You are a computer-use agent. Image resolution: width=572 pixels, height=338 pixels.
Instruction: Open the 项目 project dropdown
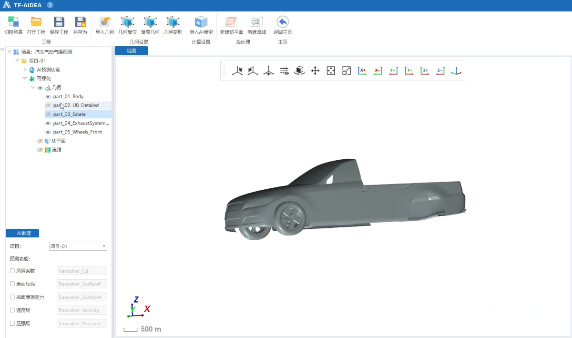coord(104,246)
